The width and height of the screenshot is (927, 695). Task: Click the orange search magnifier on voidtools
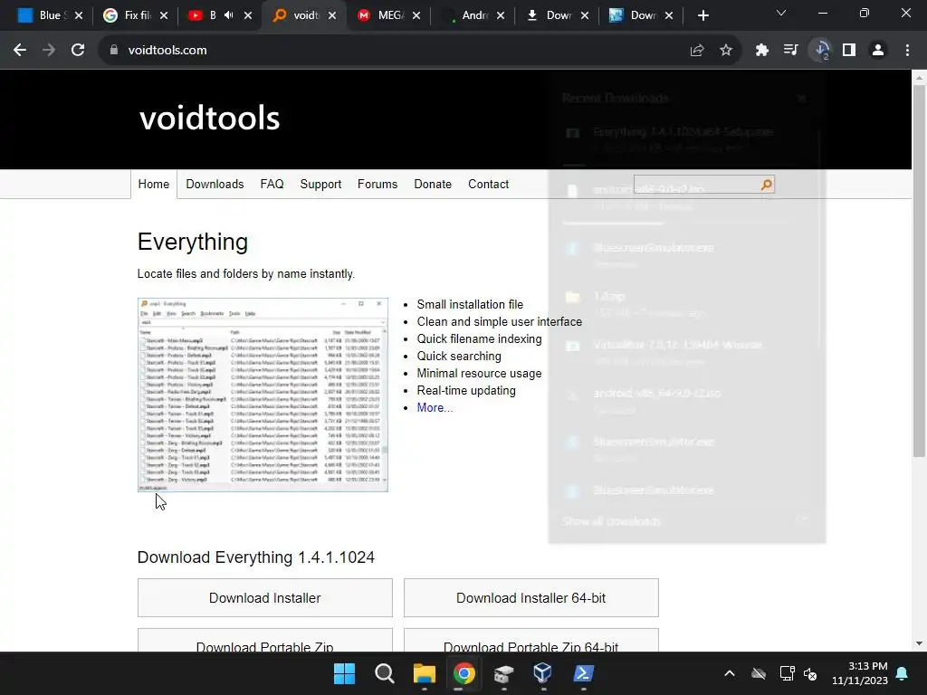pyautogui.click(x=766, y=185)
